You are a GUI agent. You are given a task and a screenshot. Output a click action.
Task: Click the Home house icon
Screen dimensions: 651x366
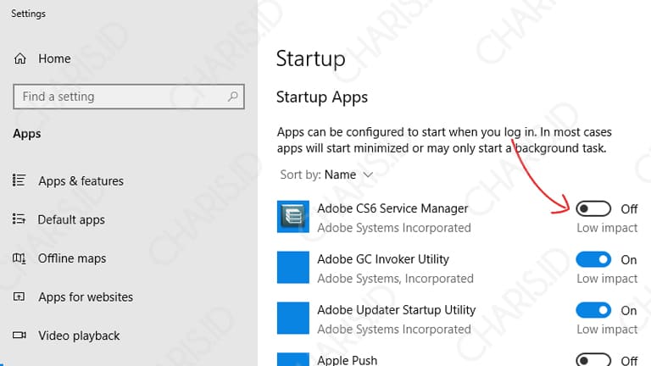(x=20, y=58)
